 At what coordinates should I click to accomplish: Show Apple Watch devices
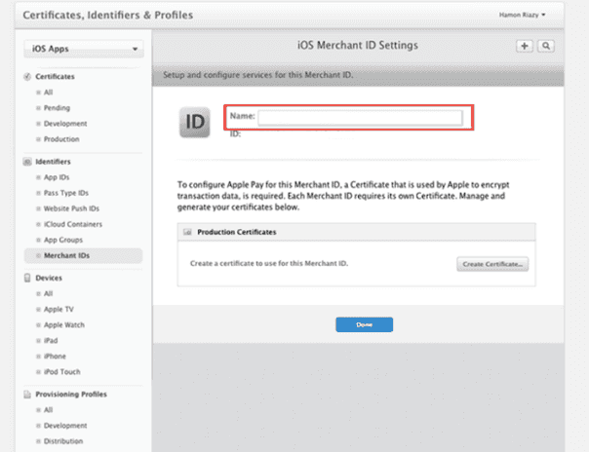tap(65, 324)
